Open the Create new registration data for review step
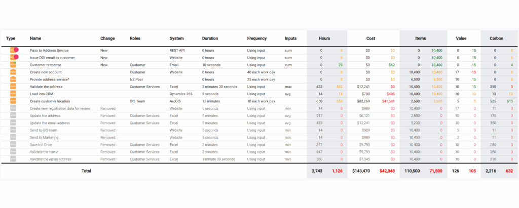Viewport: 519px width, 208px height. (60, 108)
